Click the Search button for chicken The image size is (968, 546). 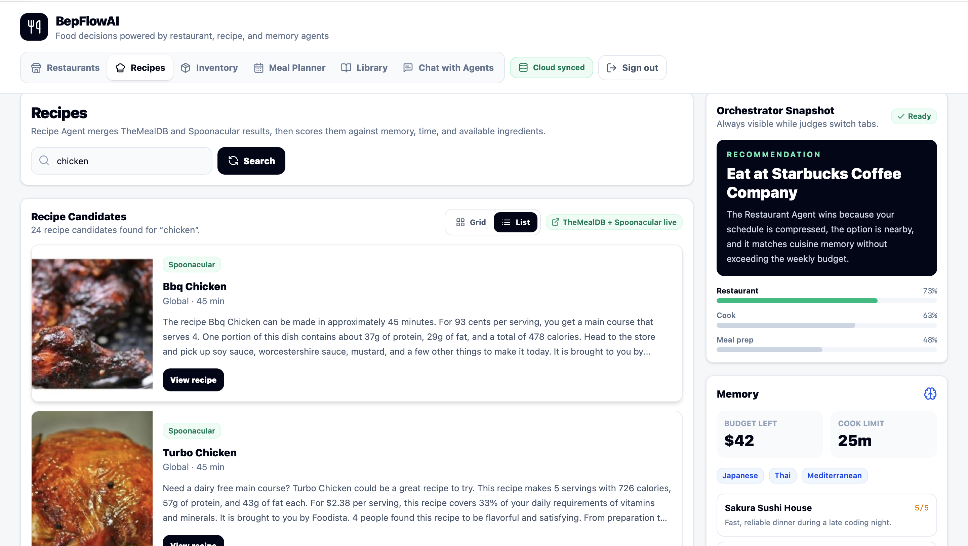click(251, 161)
